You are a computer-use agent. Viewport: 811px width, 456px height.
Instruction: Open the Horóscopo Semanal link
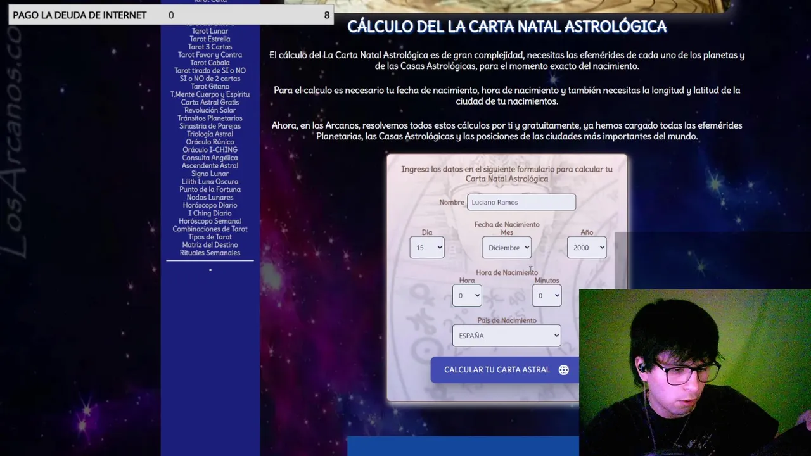coord(210,221)
